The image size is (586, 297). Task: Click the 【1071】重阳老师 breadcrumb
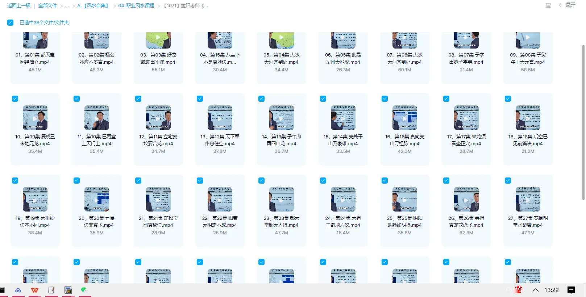[186, 6]
